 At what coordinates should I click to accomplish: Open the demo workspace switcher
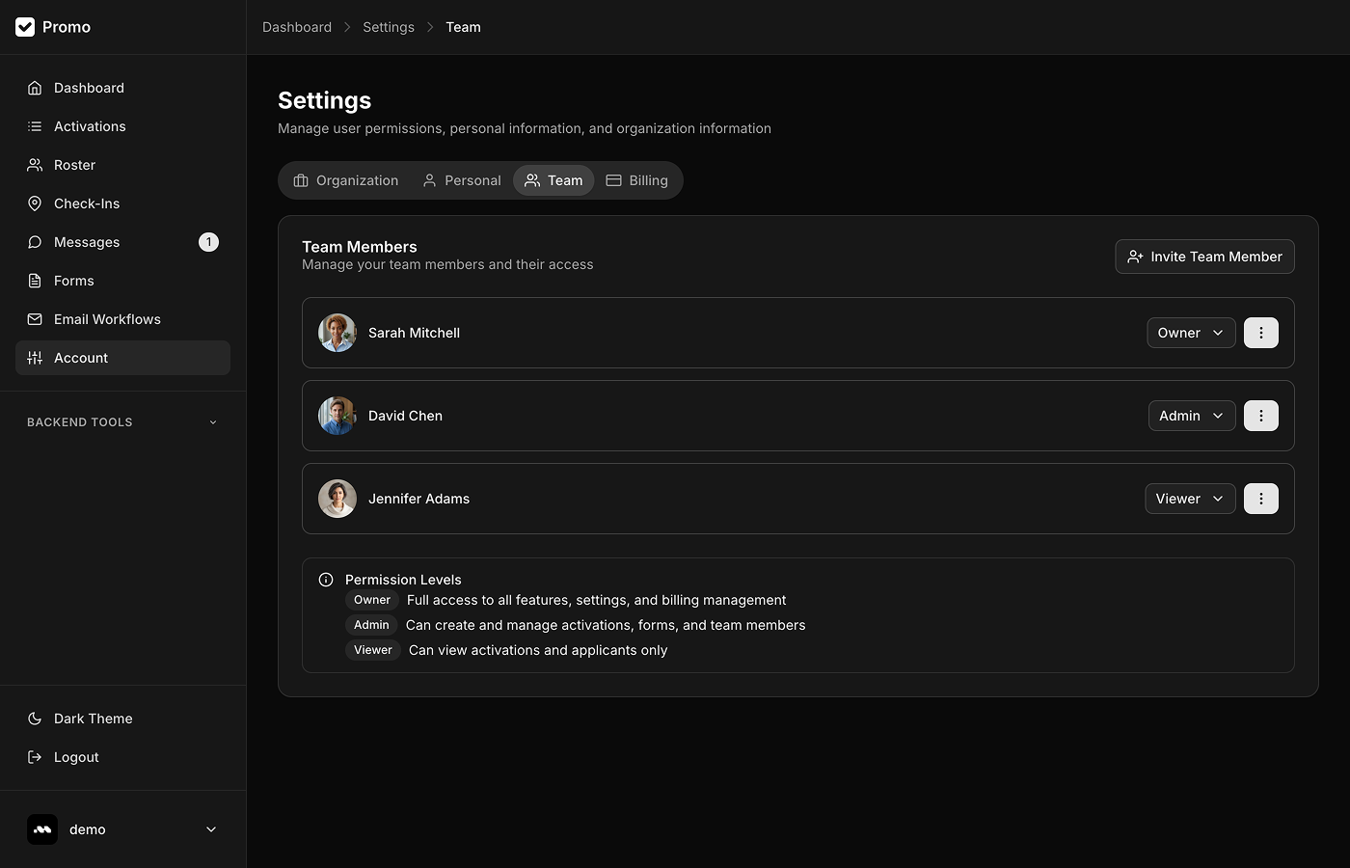pyautogui.click(x=122, y=829)
